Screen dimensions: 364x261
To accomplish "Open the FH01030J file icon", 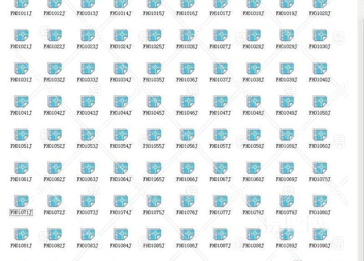I will 320,35.
